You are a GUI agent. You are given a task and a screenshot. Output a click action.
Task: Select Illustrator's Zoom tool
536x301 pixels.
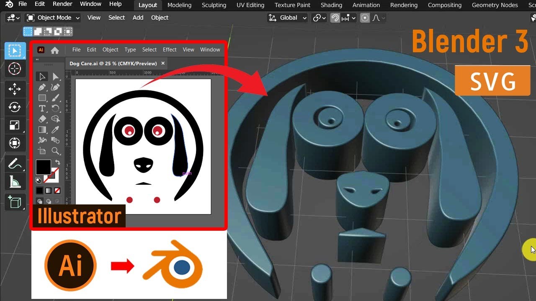click(55, 150)
